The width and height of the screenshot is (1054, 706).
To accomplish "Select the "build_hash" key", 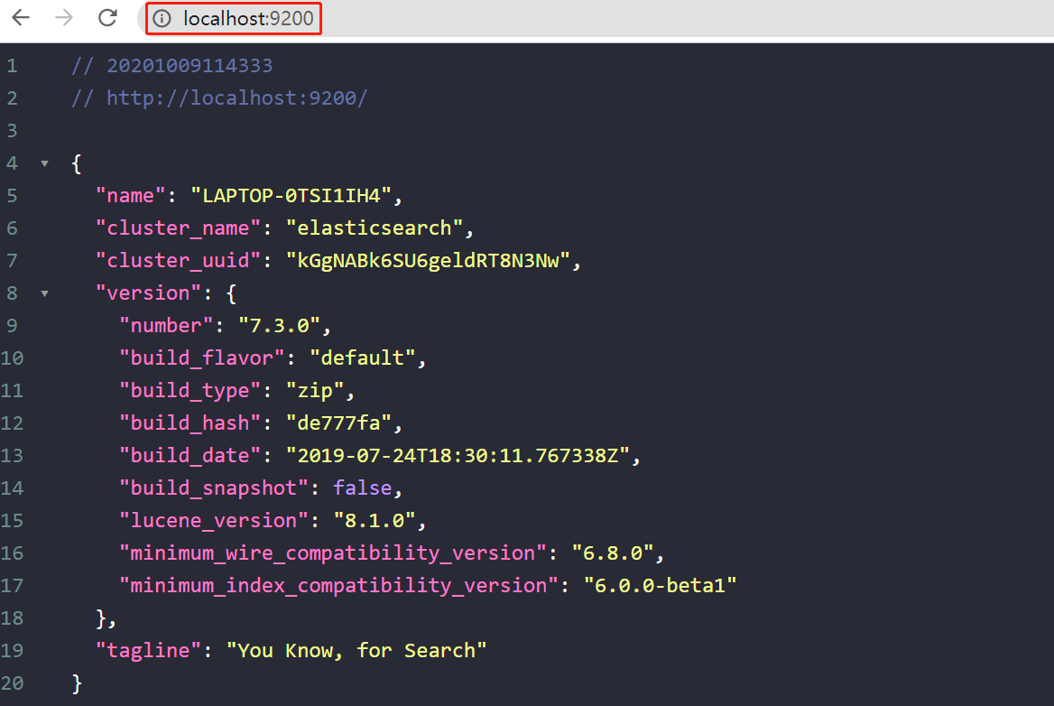I will coord(190,423).
